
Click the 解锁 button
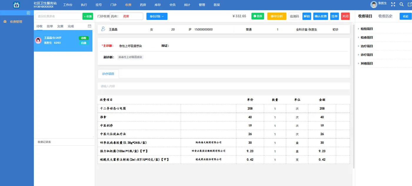click(x=307, y=16)
